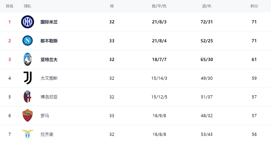271x143 pixels.
Task: Click the 场 matches column header
Action: point(112,6)
